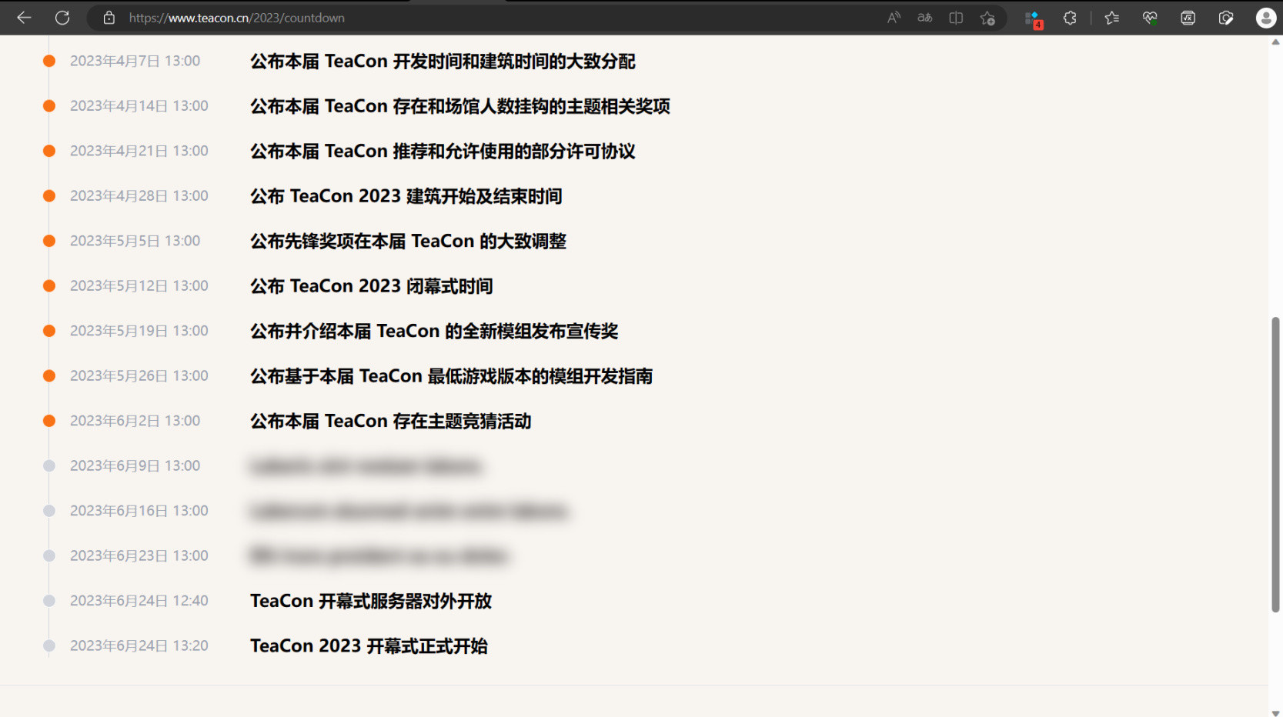The height and width of the screenshot is (717, 1283).
Task: Click the 2023年6月24日 13:20 timeline dot
Action: (49, 645)
